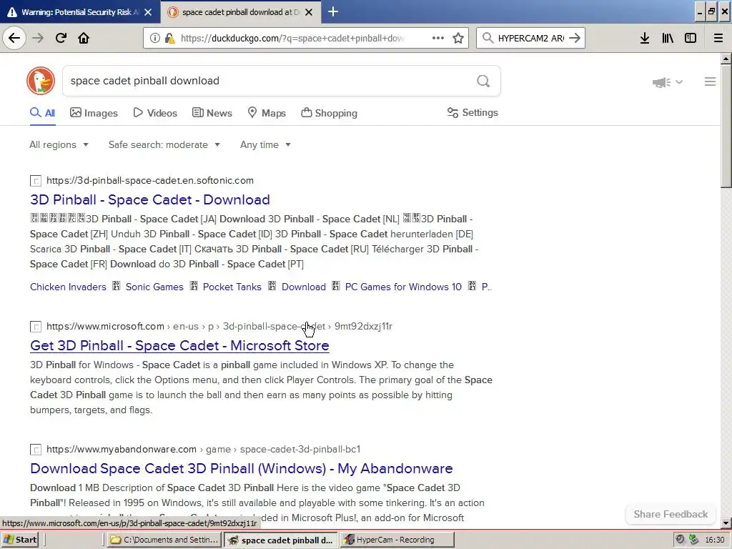This screenshot has height=549, width=732.
Task: Click the page scrollbar up arrow
Action: 726,59
